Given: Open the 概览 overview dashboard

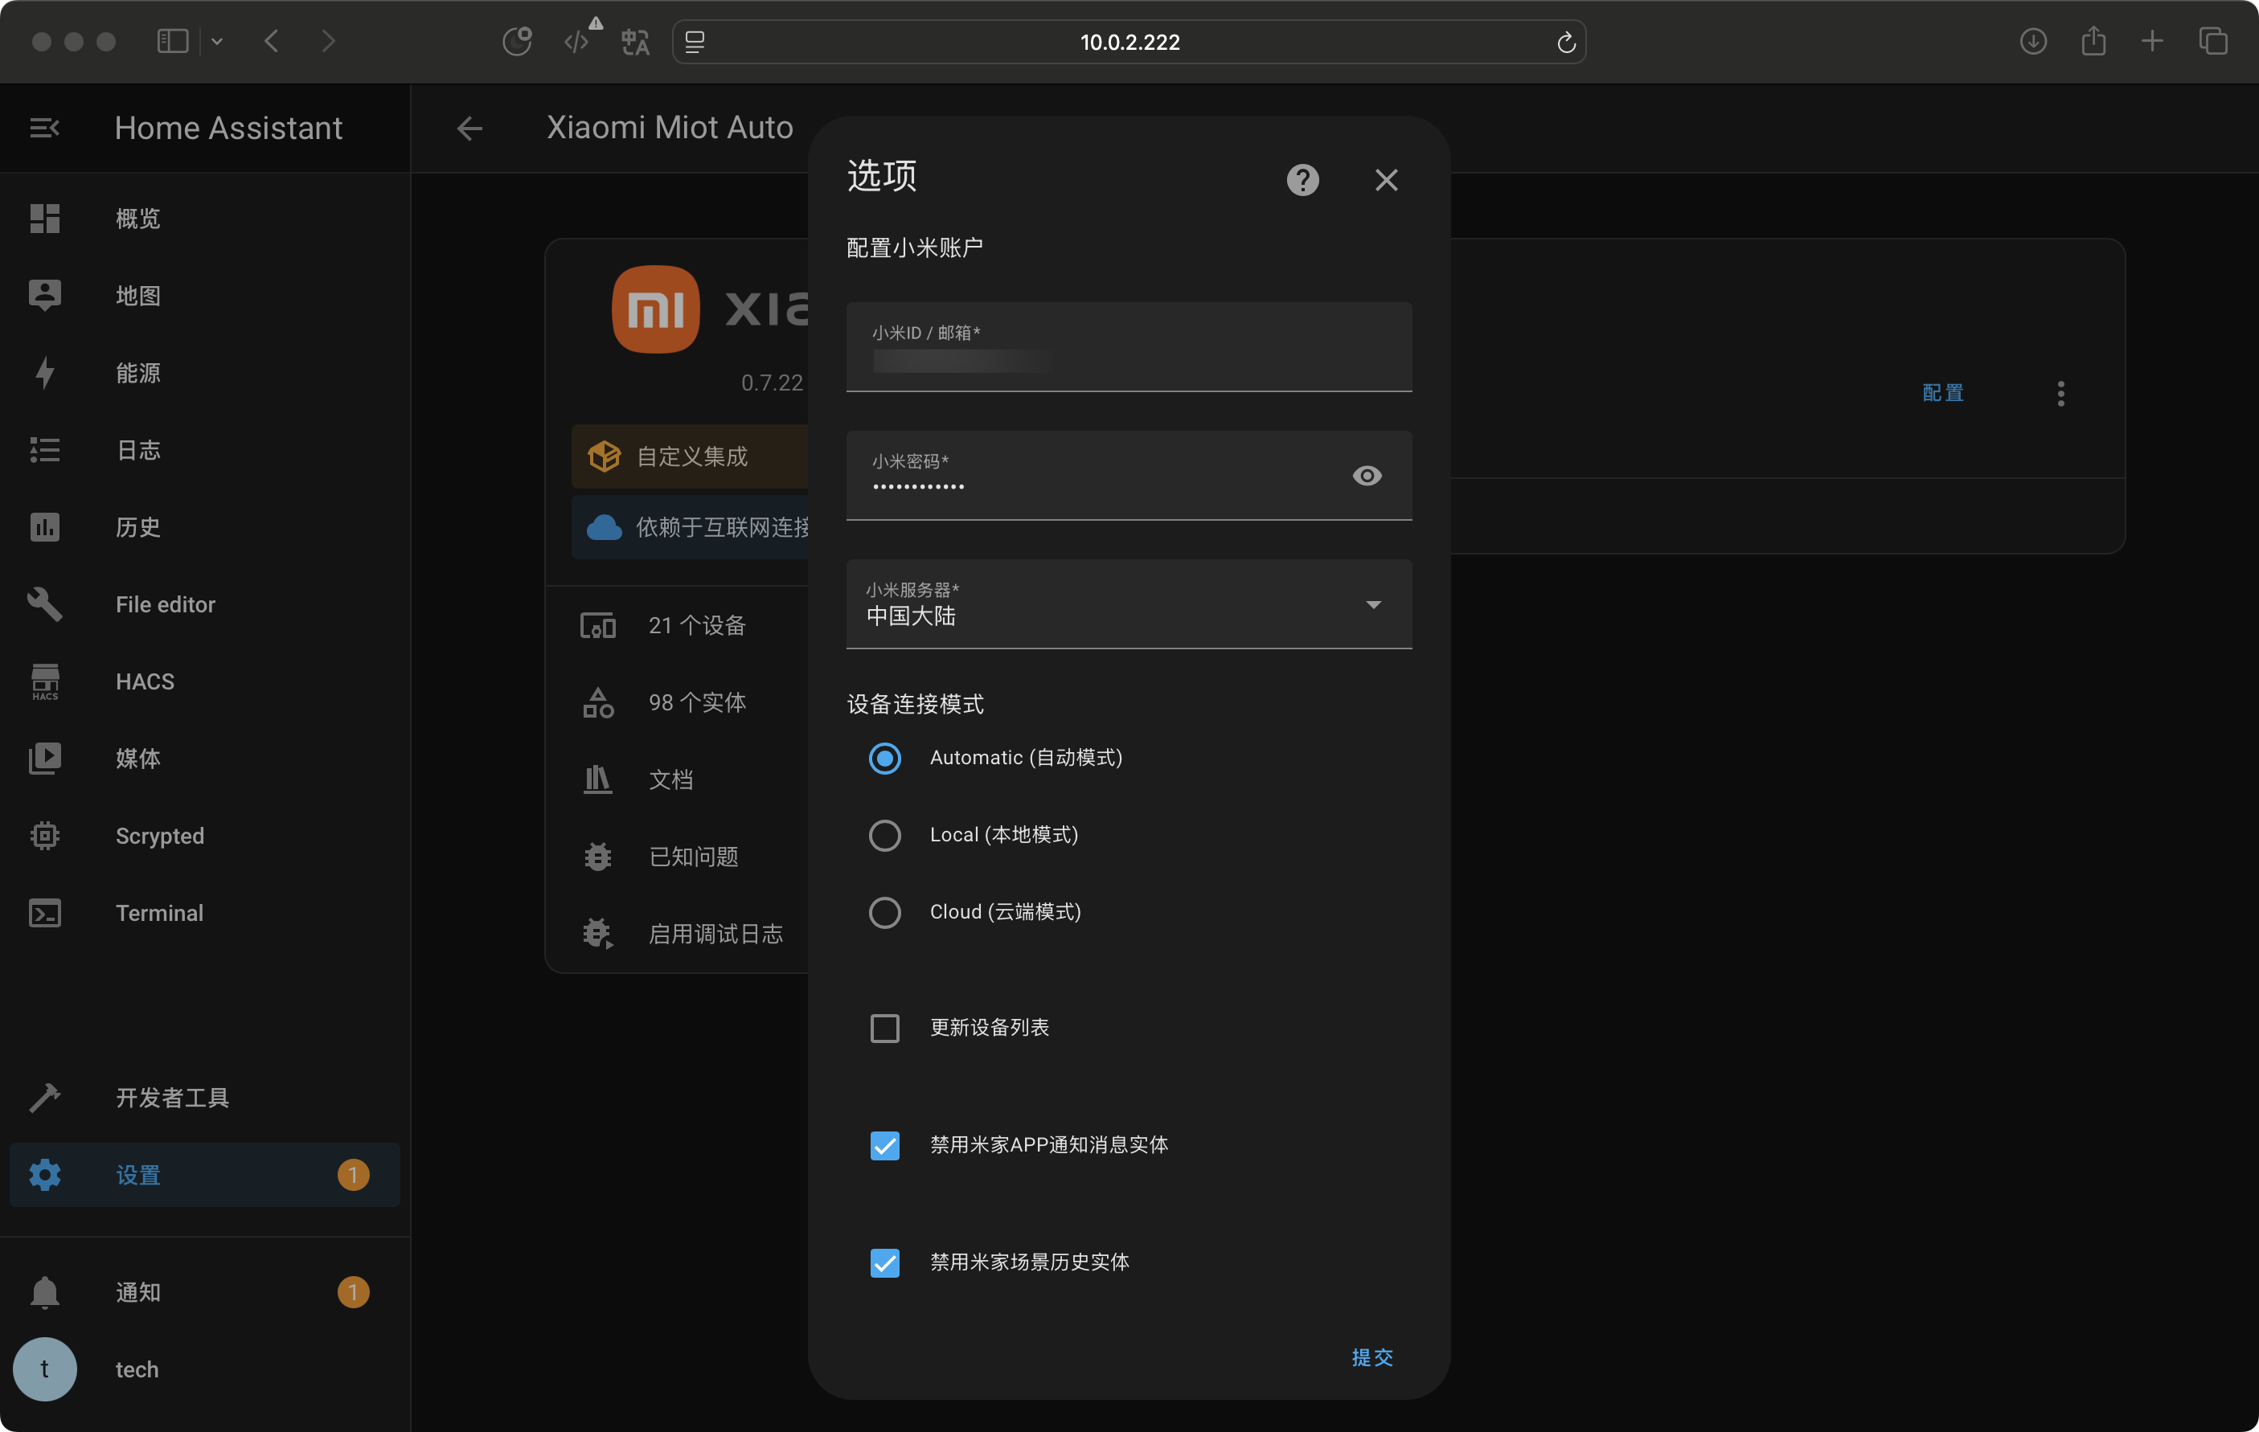Looking at the screenshot, I should [204, 219].
